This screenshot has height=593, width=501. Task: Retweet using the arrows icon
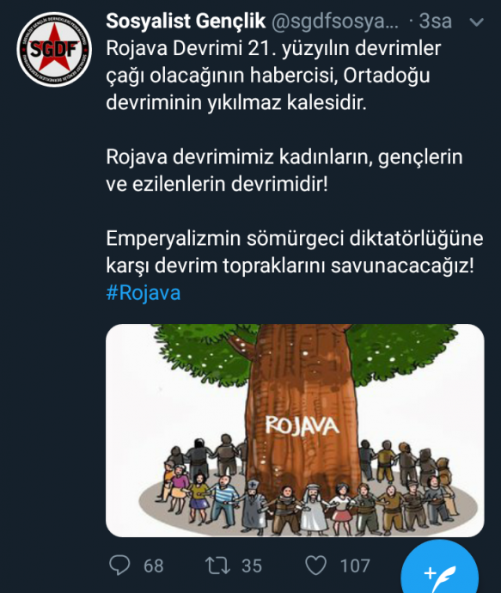[217, 565]
